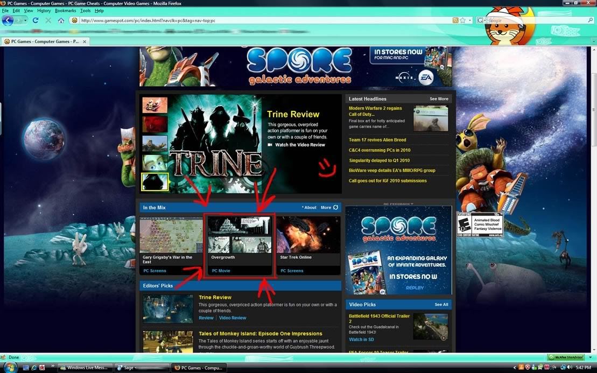Open the Edit menu
The height and width of the screenshot is (373, 597).
[16, 11]
